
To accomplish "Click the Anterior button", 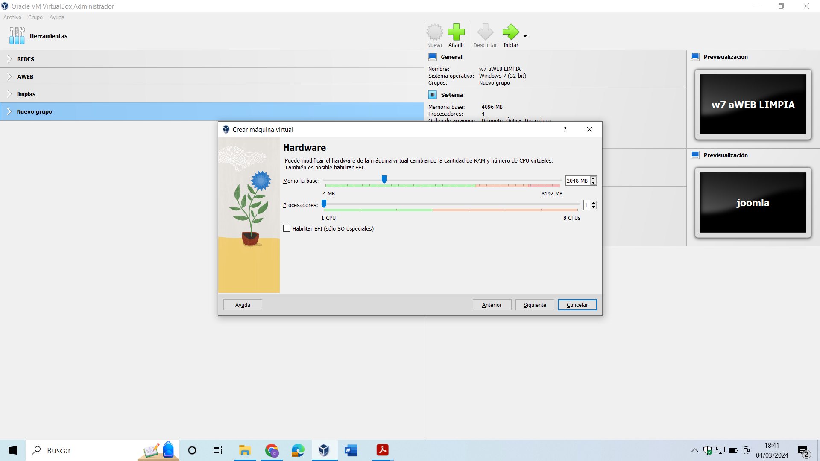I will tap(492, 305).
